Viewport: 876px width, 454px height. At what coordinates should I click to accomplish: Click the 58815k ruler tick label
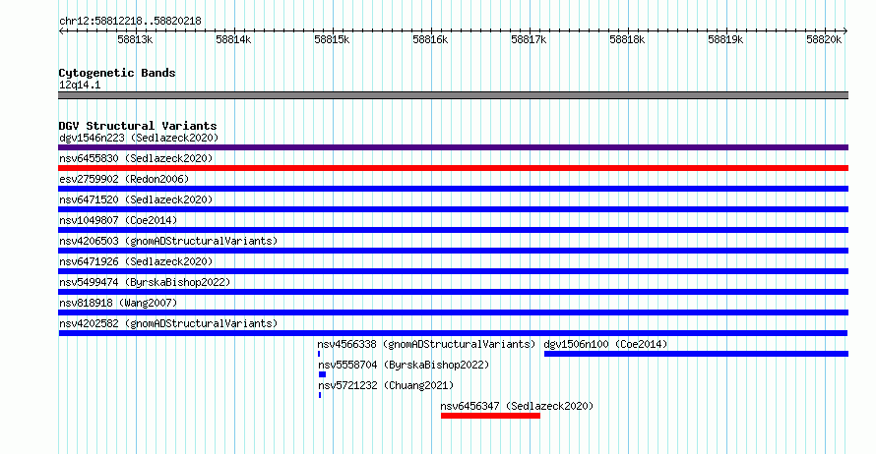[332, 39]
